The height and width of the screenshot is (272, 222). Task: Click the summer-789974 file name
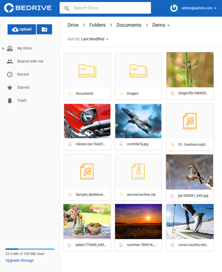pyautogui.click(x=142, y=245)
